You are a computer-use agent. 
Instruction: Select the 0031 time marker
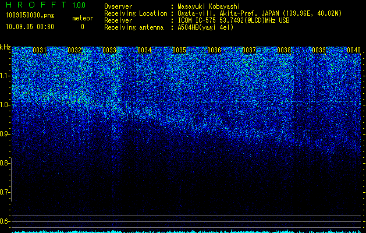pyautogui.click(x=40, y=50)
